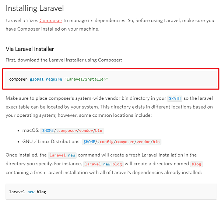The height and width of the screenshot is (204, 221).
Task: Click the $PATH inline code tag
Action: 175,98
